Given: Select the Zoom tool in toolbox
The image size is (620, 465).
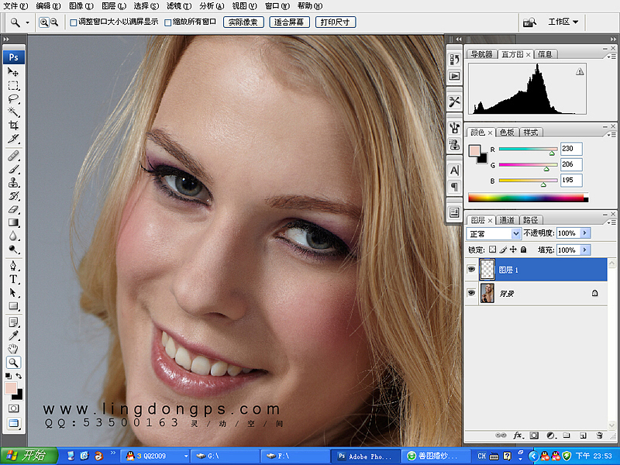Looking at the screenshot, I should [13, 363].
